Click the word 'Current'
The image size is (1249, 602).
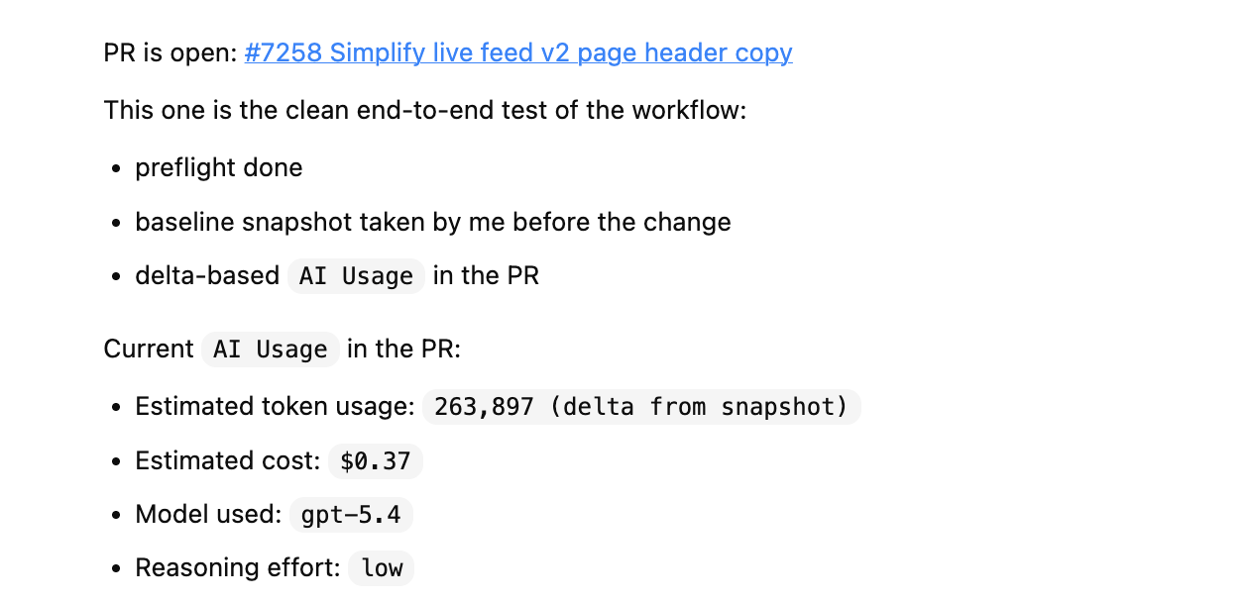(x=149, y=349)
